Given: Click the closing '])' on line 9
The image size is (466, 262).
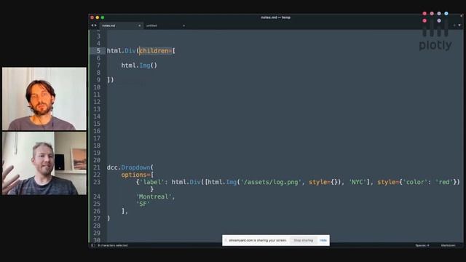Looking at the screenshot, I should click(110, 80).
